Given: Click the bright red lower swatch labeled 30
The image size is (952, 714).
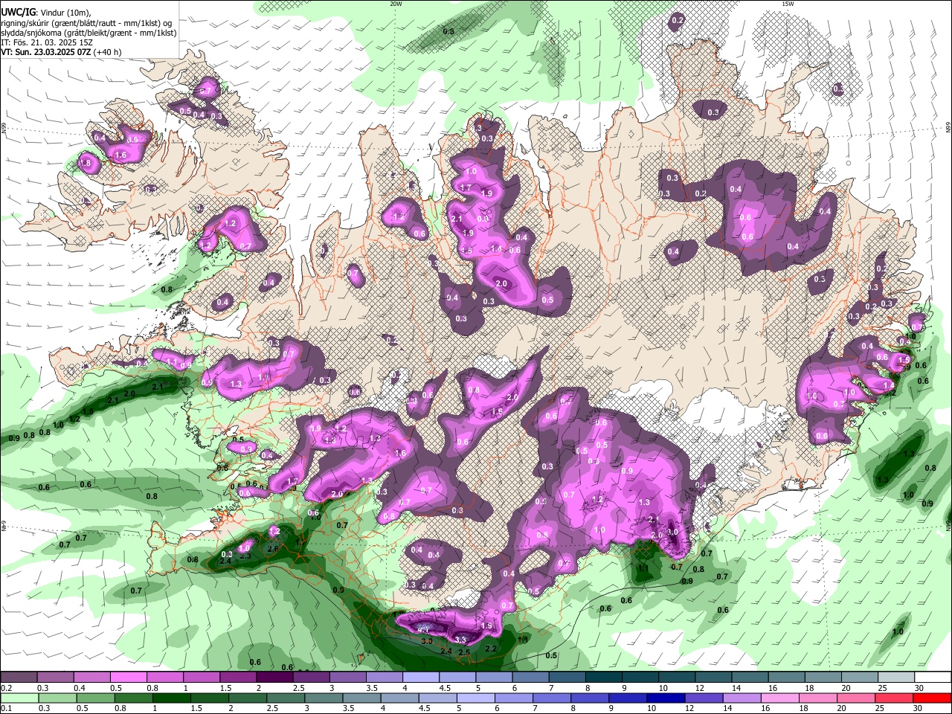Looking at the screenshot, I should [x=932, y=698].
